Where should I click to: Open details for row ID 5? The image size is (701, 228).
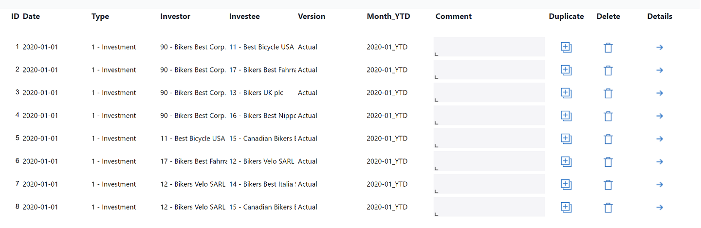pos(660,139)
